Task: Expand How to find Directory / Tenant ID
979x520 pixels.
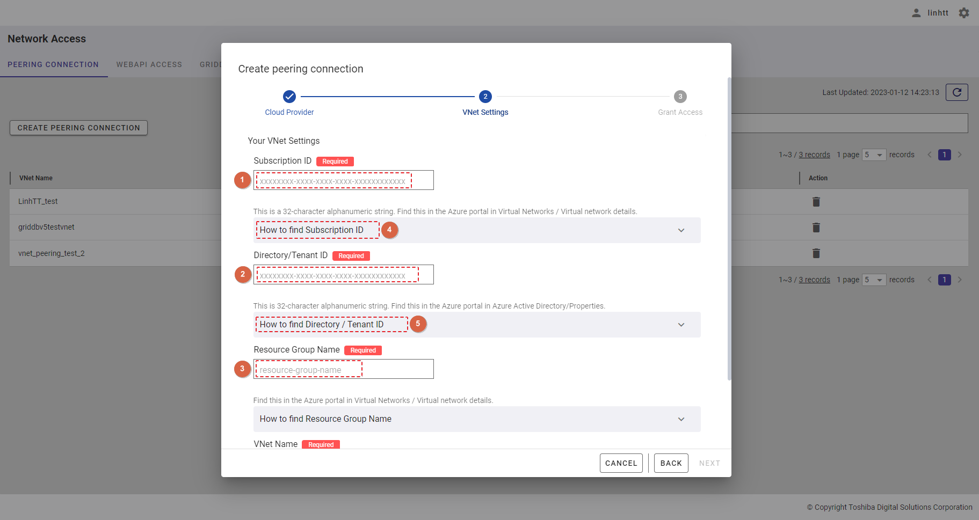Action: pos(681,325)
